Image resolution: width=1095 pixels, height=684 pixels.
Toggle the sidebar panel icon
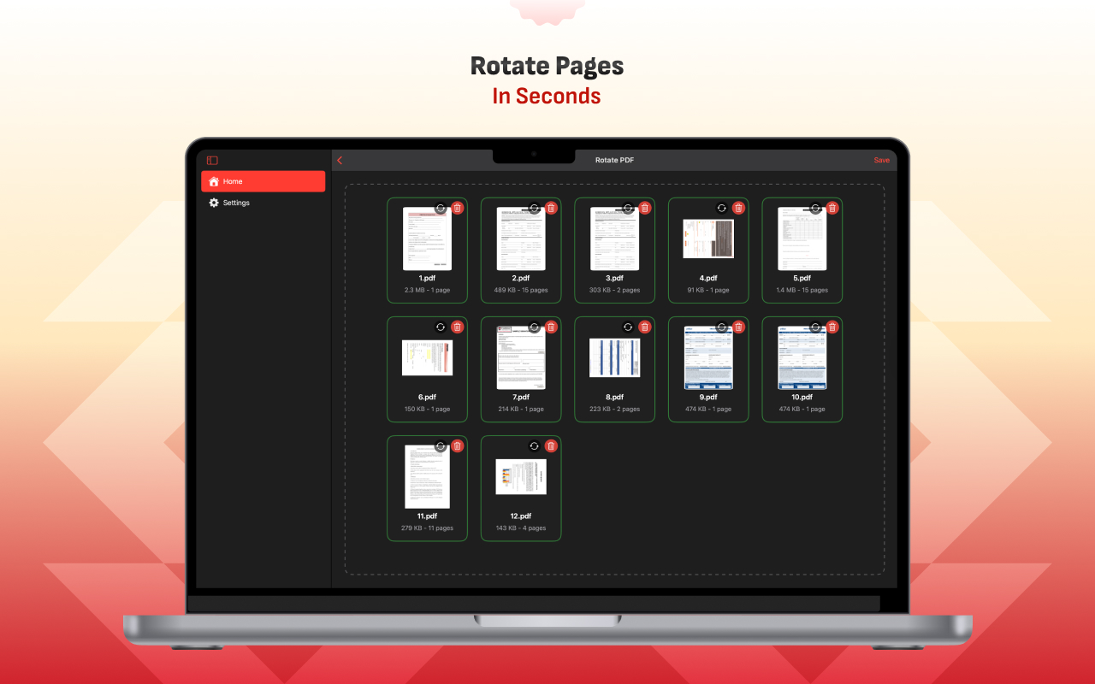(x=212, y=160)
